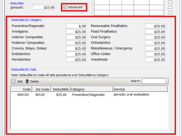Focus the Search box above the code table
The image size is (182, 136).
pyautogui.click(x=154, y=81)
